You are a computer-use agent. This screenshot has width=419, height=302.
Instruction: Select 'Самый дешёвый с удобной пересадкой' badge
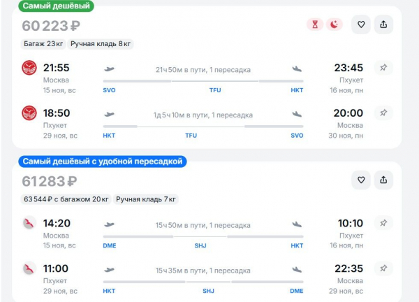[x=103, y=161]
